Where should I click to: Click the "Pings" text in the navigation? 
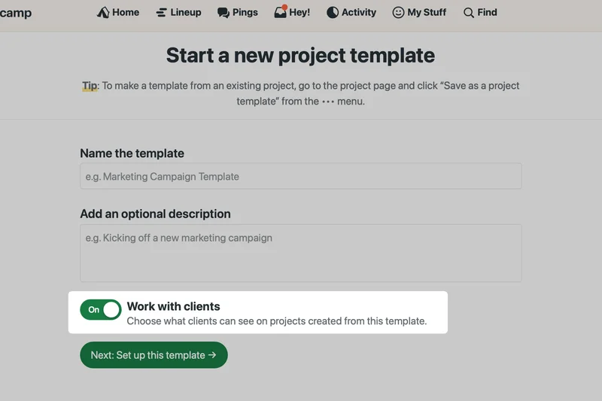(245, 13)
